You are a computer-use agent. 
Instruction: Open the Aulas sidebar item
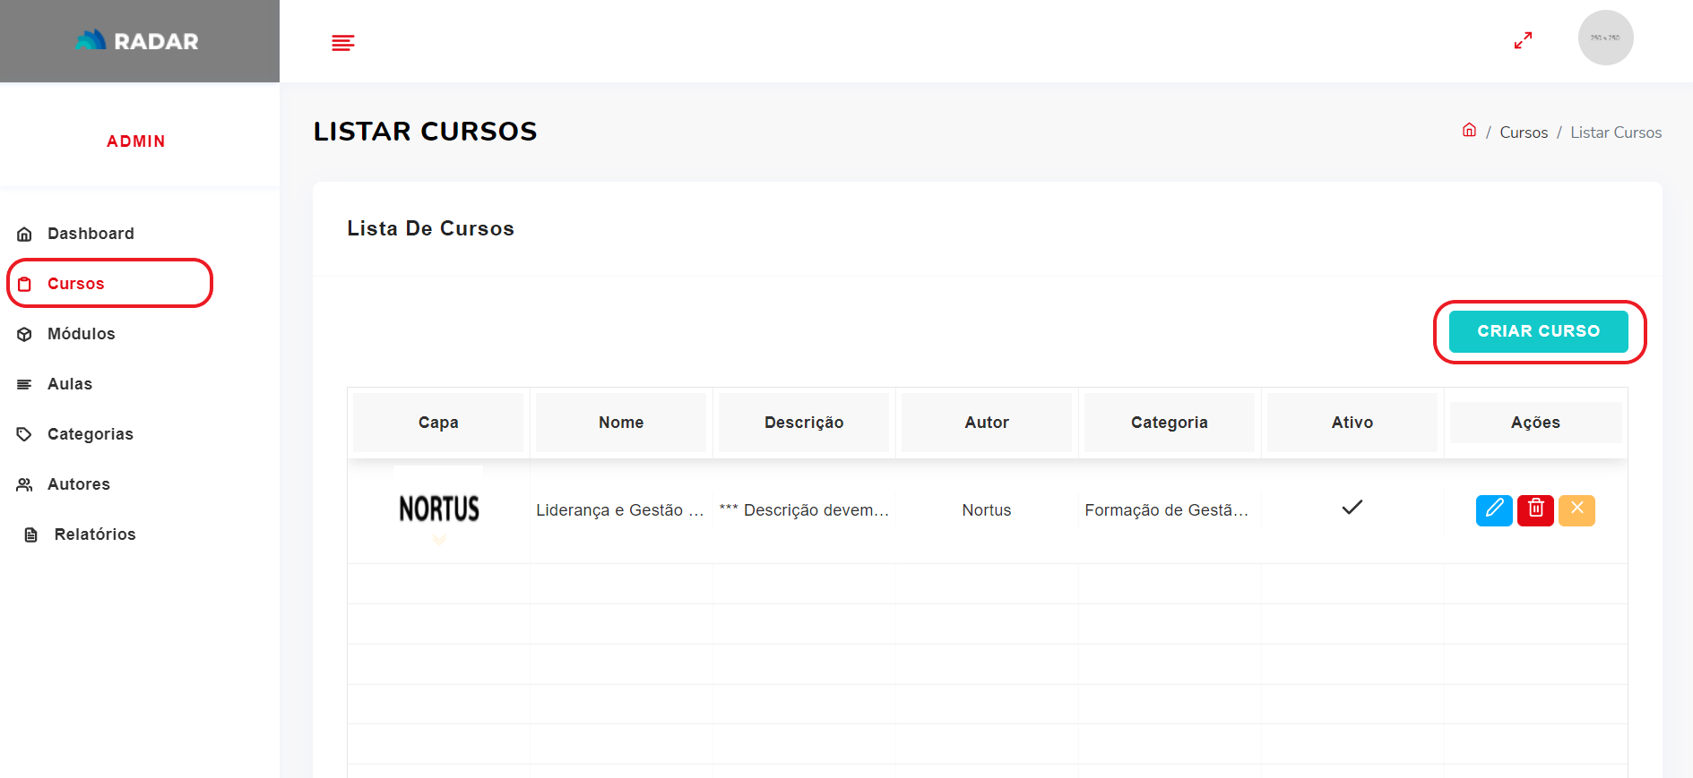70,384
